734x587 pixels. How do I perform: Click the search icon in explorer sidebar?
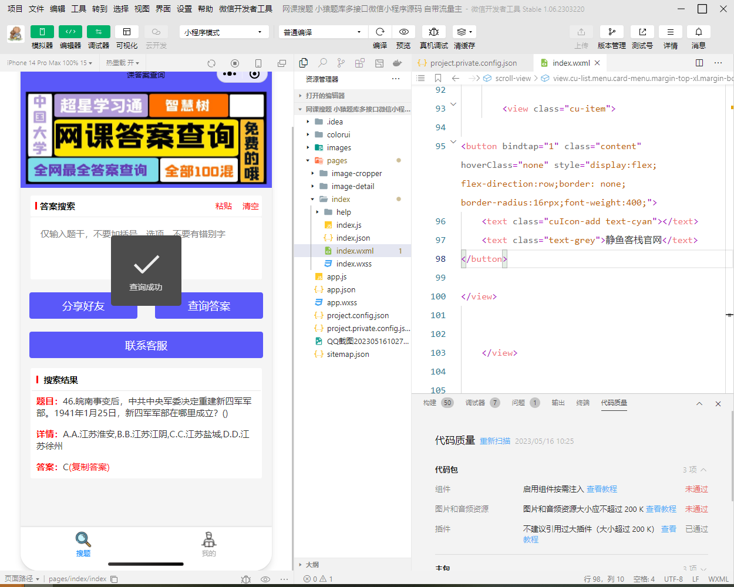click(x=322, y=63)
